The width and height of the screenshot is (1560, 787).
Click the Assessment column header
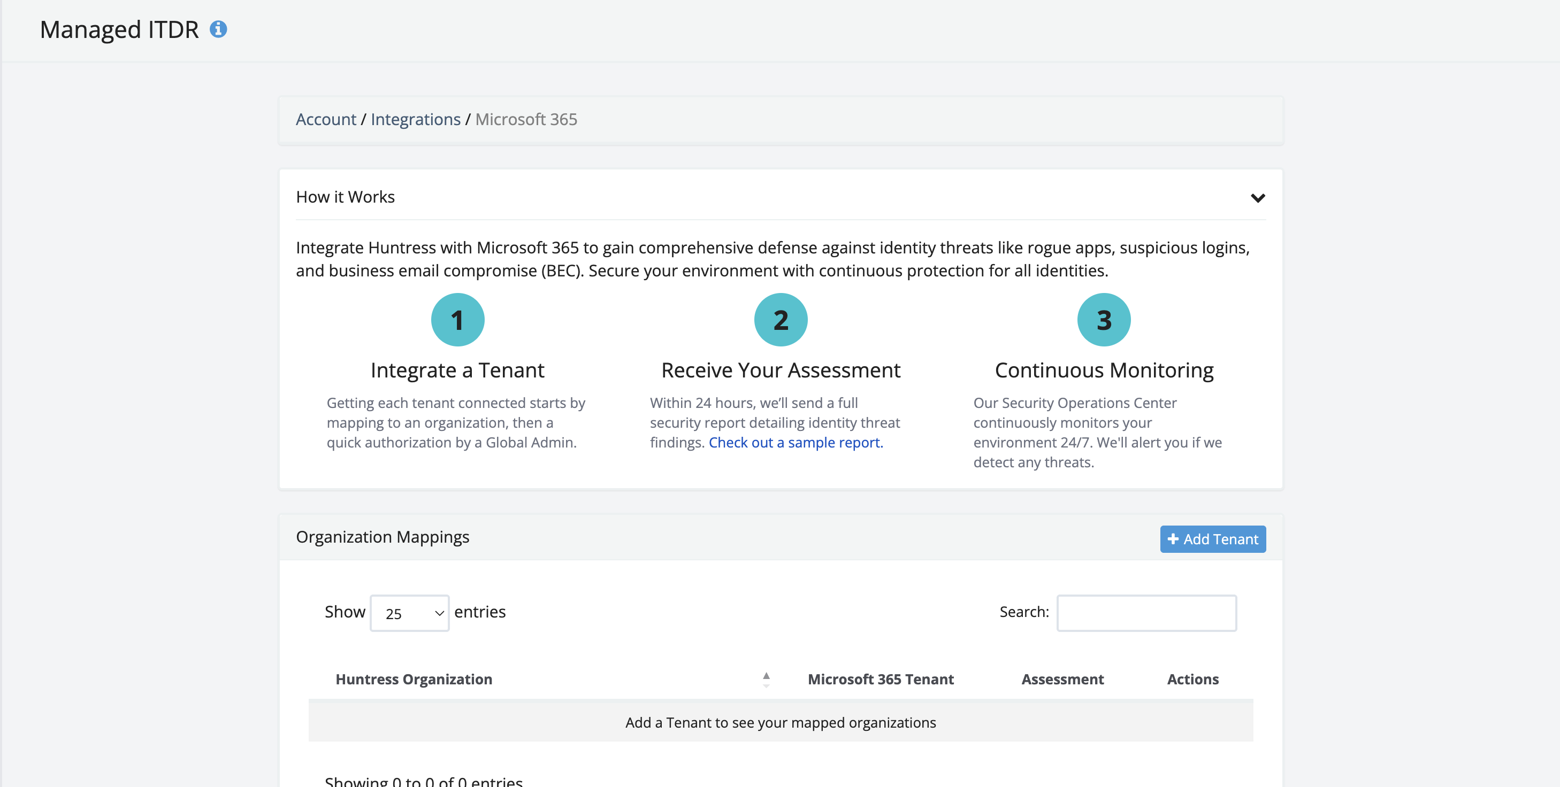pos(1063,679)
